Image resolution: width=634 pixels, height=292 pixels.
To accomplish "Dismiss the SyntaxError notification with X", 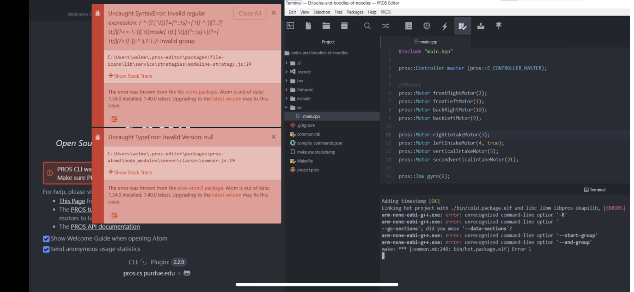I will point(273,13).
